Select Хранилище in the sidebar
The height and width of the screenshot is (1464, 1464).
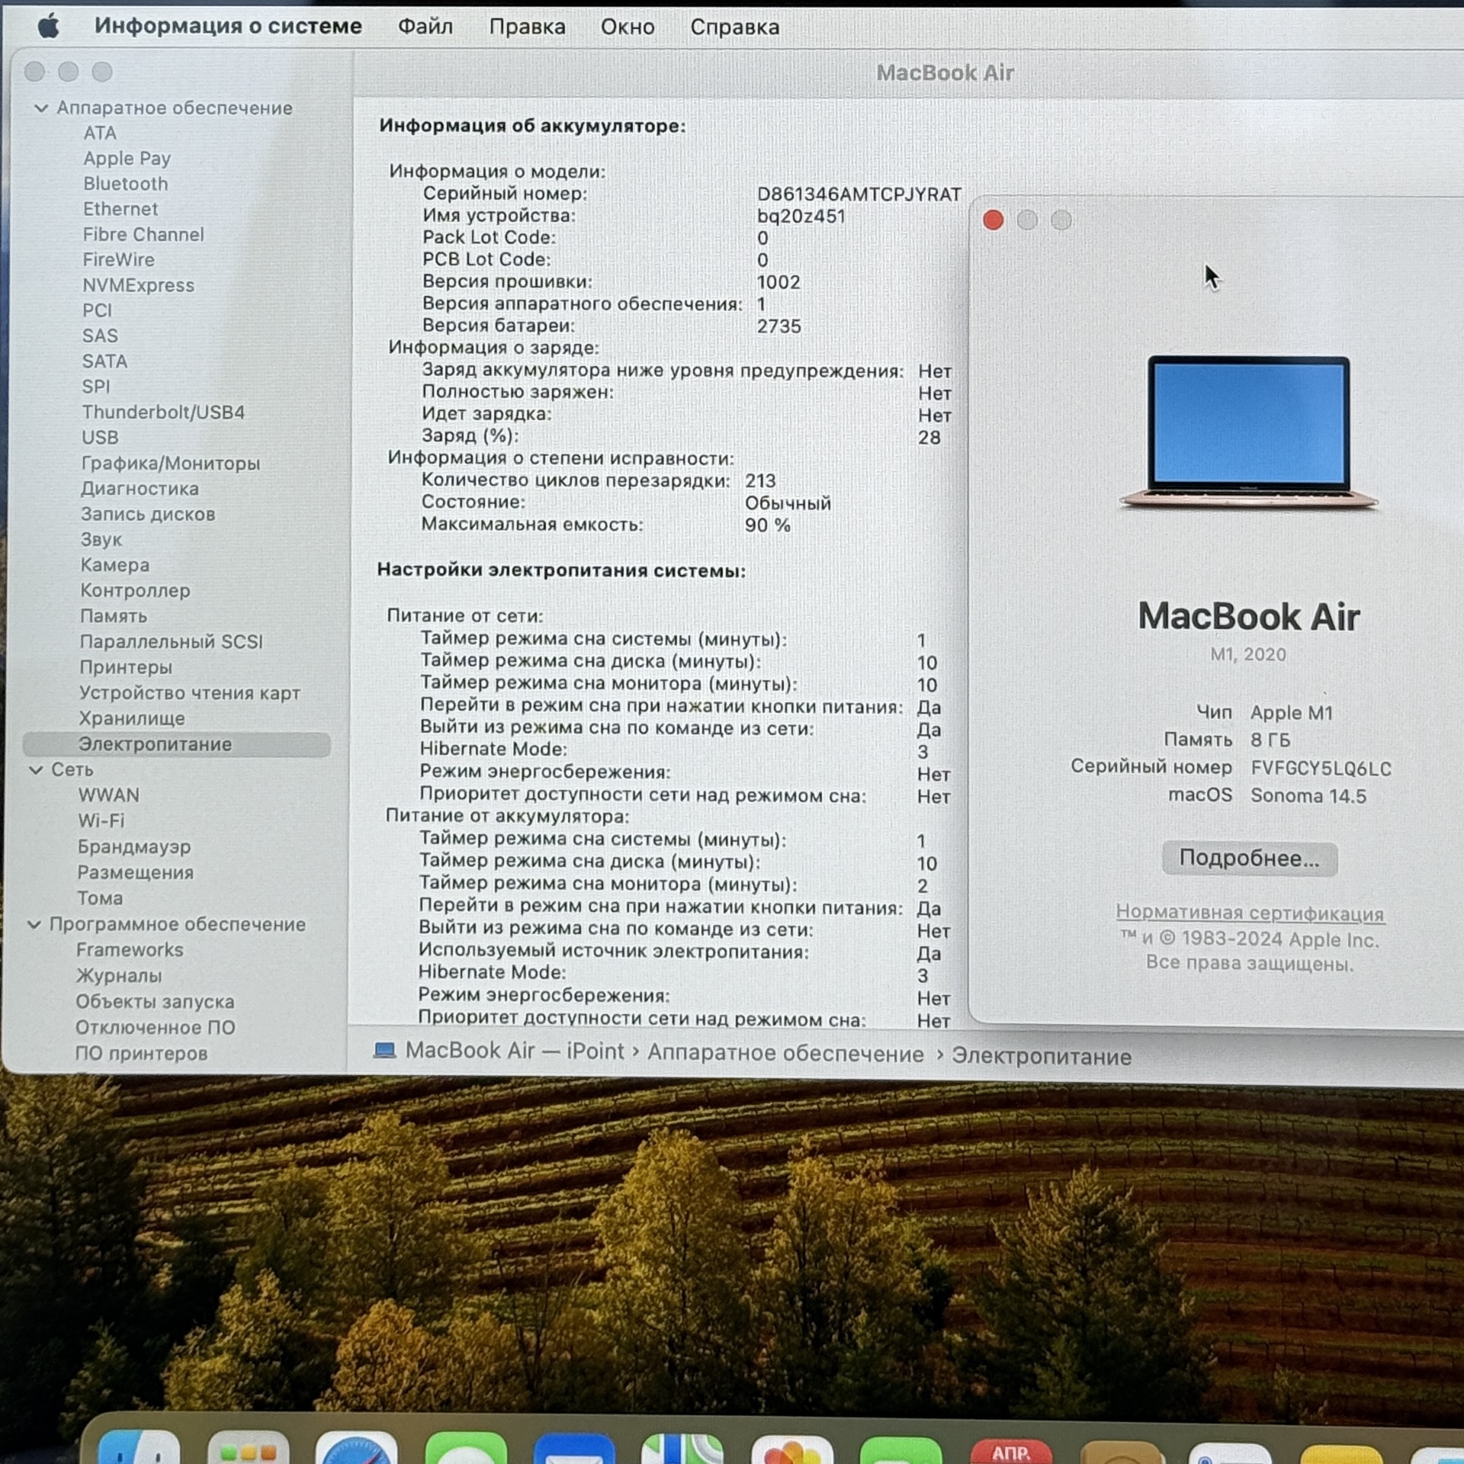(132, 718)
